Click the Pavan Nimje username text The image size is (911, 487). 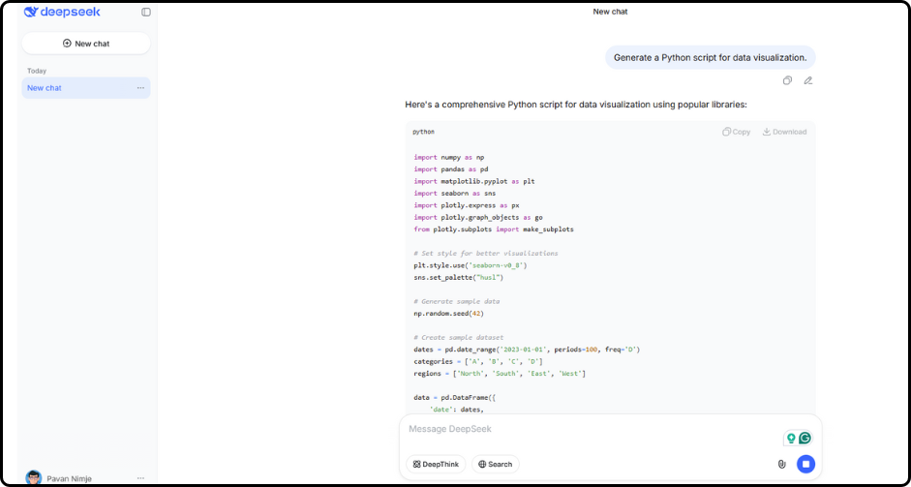click(x=69, y=479)
